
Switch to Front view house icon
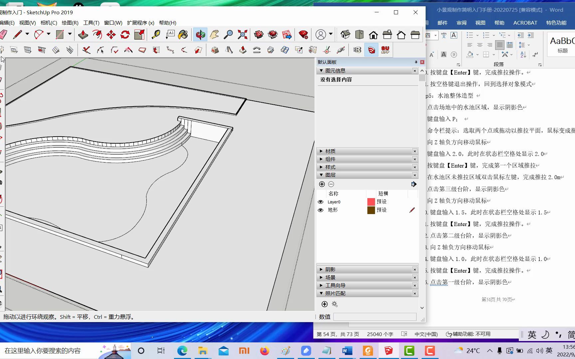[373, 34]
